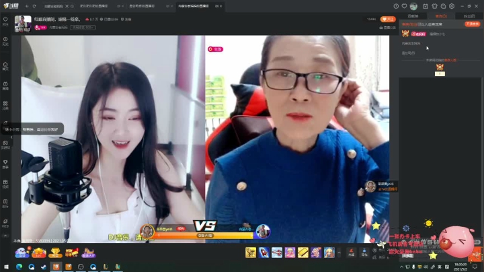Open the ranking dropdown beside streamer name
The width and height of the screenshot is (484, 272).
tap(83, 28)
